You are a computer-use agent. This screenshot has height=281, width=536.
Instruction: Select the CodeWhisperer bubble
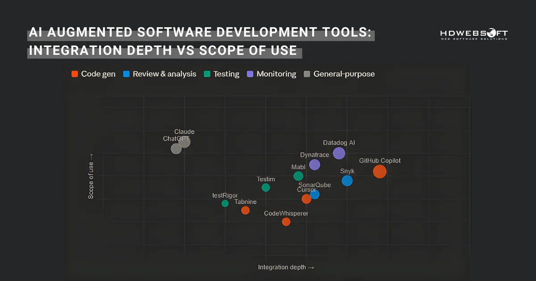coord(286,221)
